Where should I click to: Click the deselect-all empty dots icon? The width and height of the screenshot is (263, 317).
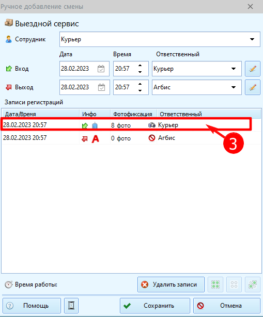point(234,284)
